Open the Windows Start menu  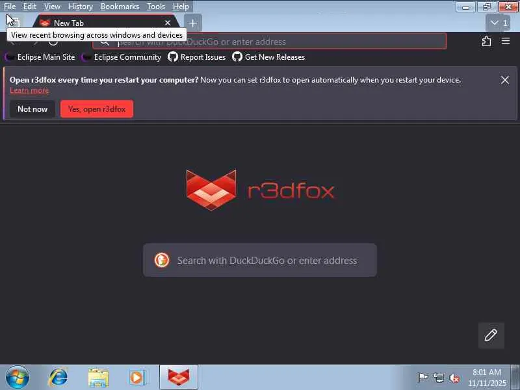pyautogui.click(x=18, y=378)
